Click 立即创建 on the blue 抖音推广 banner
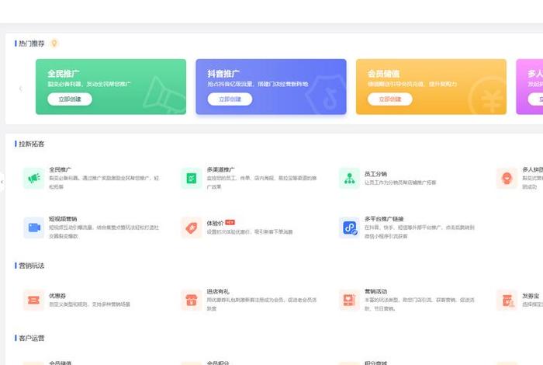Screen dimensions: 543x365 (230, 99)
